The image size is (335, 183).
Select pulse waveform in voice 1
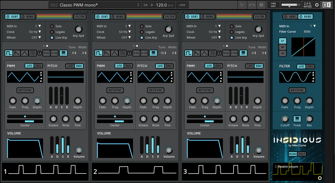[x=9, y=53]
